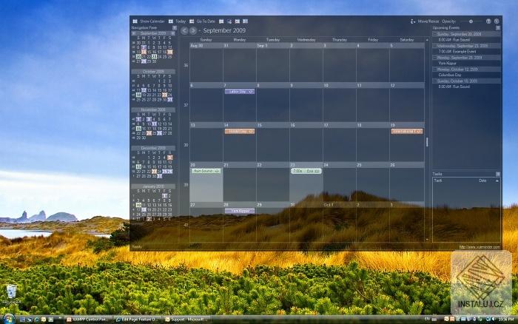Viewport: 518px width, 324px height.
Task: Switch to XAMPP Control Panel taskbar button
Action: click(89, 320)
